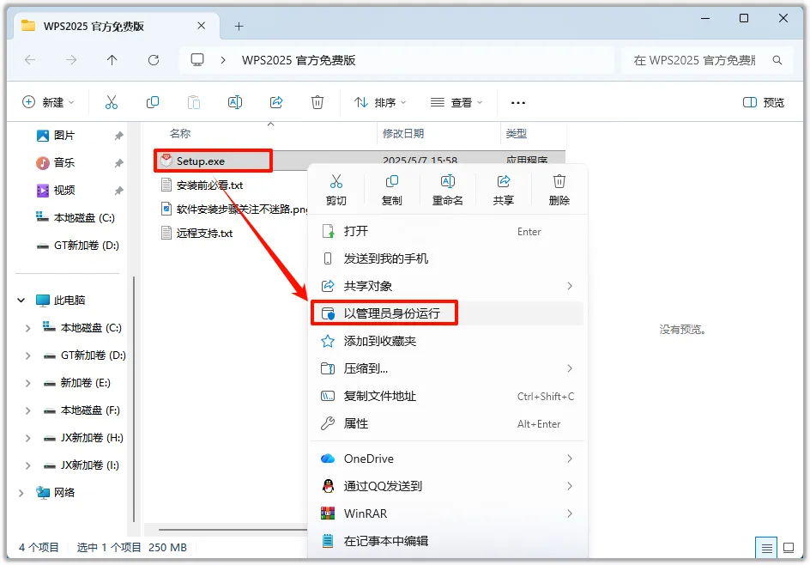Select 共享 in the context menu

(503, 190)
